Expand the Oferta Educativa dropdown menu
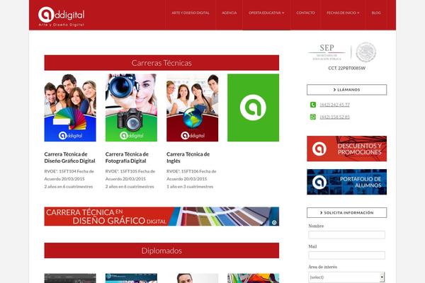This screenshot has height=283, width=425. pos(266,13)
